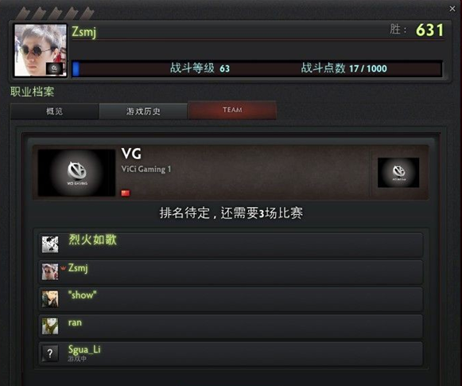462x386 pixels.
Task: Close the profile window with X
Action: pos(452,9)
